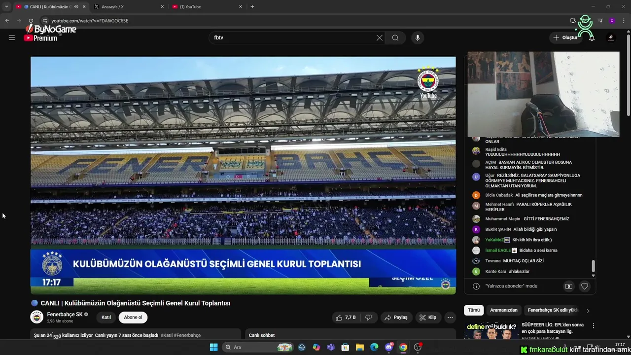Open Chrome media control icon
The height and width of the screenshot is (355, 631).
point(600,21)
